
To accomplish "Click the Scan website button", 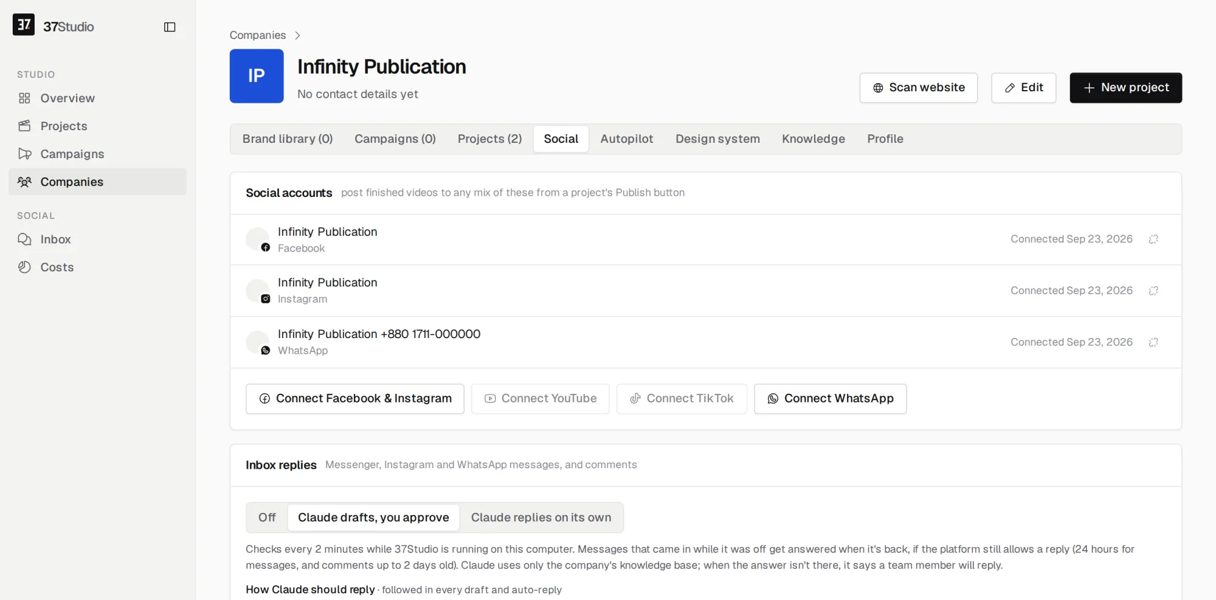I will [918, 88].
